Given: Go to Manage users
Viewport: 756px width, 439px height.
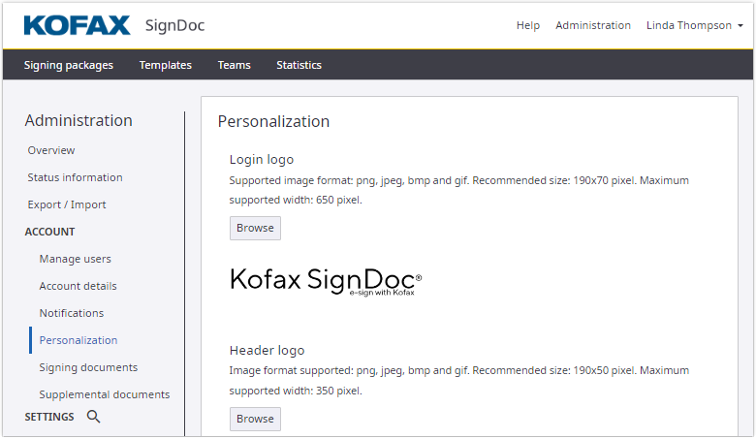Looking at the screenshot, I should click(75, 259).
